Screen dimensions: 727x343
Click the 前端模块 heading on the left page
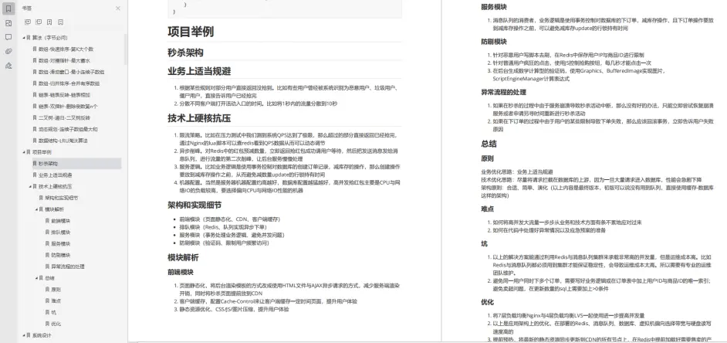(x=181, y=272)
